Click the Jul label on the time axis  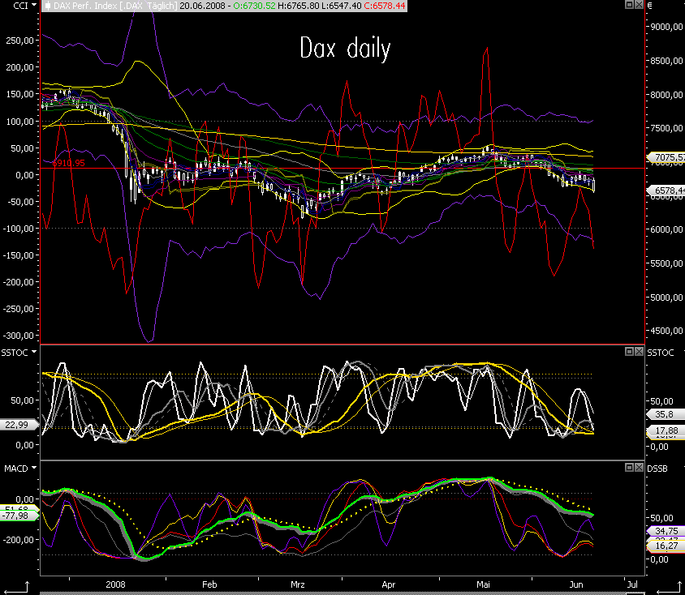click(x=631, y=584)
